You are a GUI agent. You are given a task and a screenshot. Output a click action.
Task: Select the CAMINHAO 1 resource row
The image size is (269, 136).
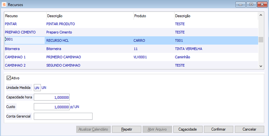131,57
